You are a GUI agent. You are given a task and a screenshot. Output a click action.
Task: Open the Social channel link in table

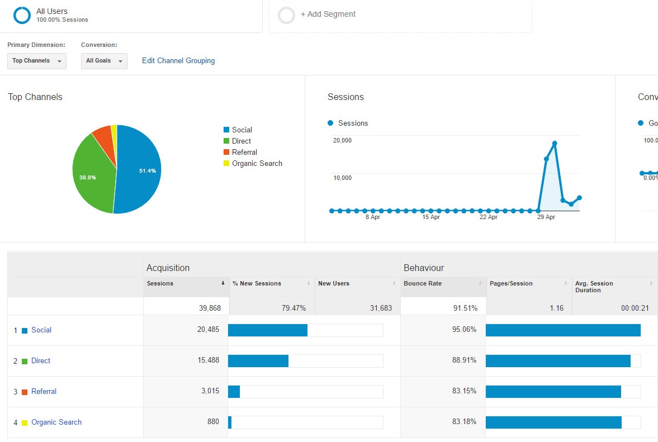pos(41,330)
